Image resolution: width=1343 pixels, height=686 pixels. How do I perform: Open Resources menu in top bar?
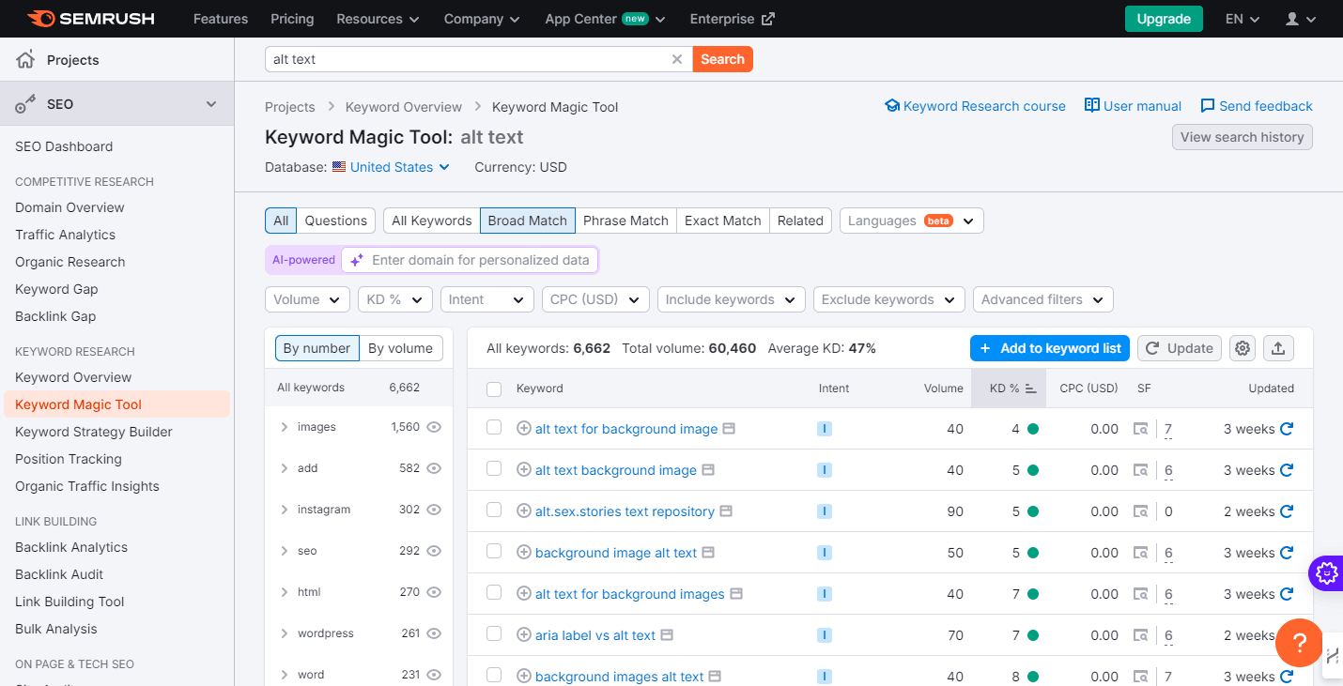coord(378,19)
